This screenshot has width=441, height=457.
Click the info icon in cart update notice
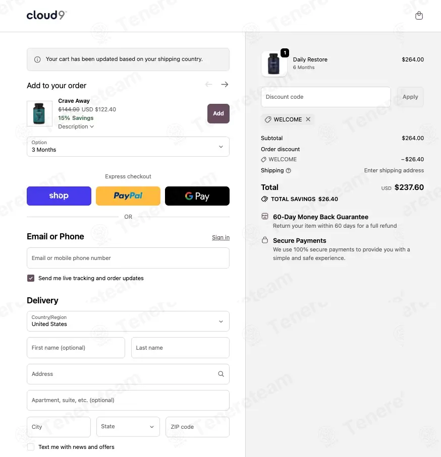pyautogui.click(x=37, y=59)
